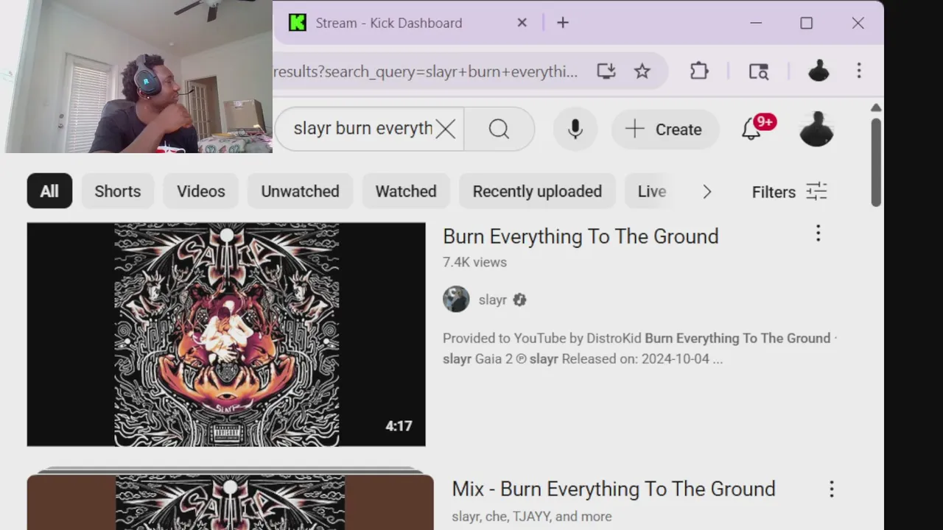Click the slayr, che, TJAYY, and more text
This screenshot has height=530, width=943.
[532, 517]
